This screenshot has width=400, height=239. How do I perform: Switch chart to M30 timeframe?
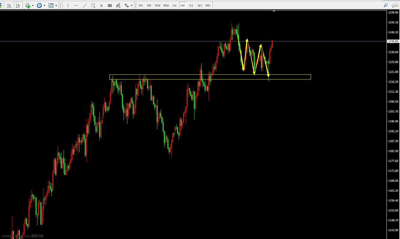pyautogui.click(x=166, y=5)
